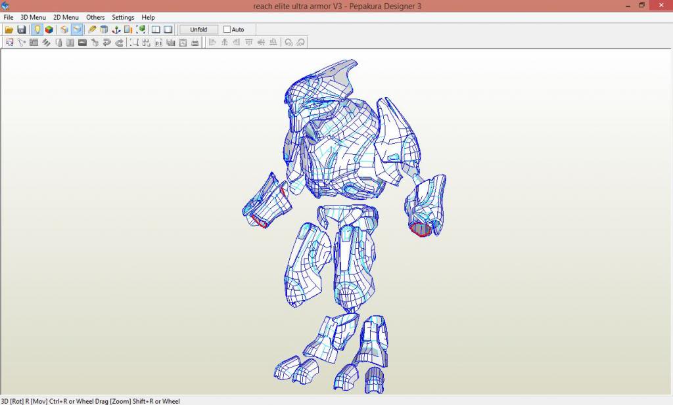This screenshot has width=673, height=405.
Task: Click the printer icon
Action: coord(195,43)
